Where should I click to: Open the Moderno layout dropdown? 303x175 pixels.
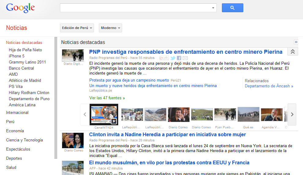point(110,28)
